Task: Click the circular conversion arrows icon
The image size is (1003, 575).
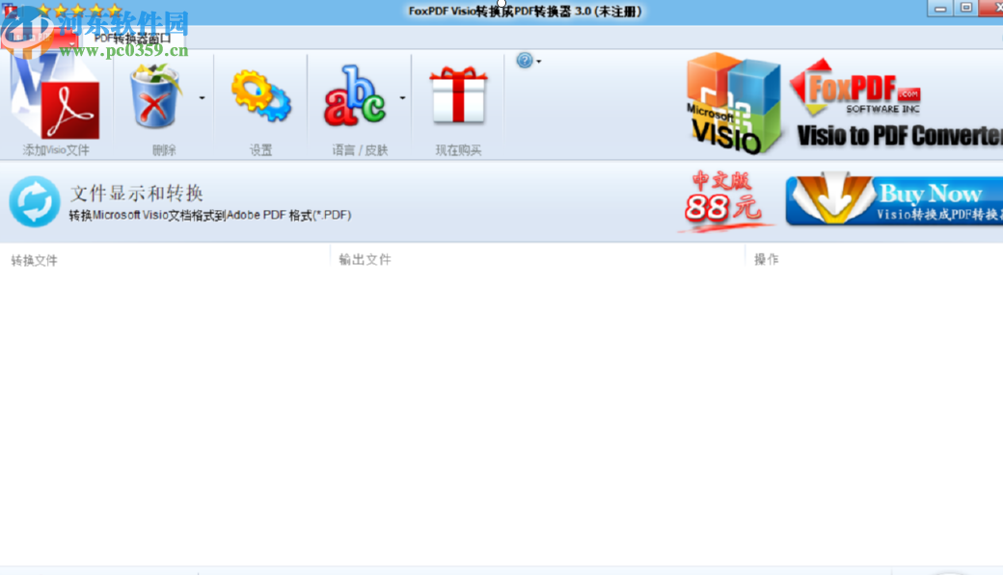Action: coord(36,202)
